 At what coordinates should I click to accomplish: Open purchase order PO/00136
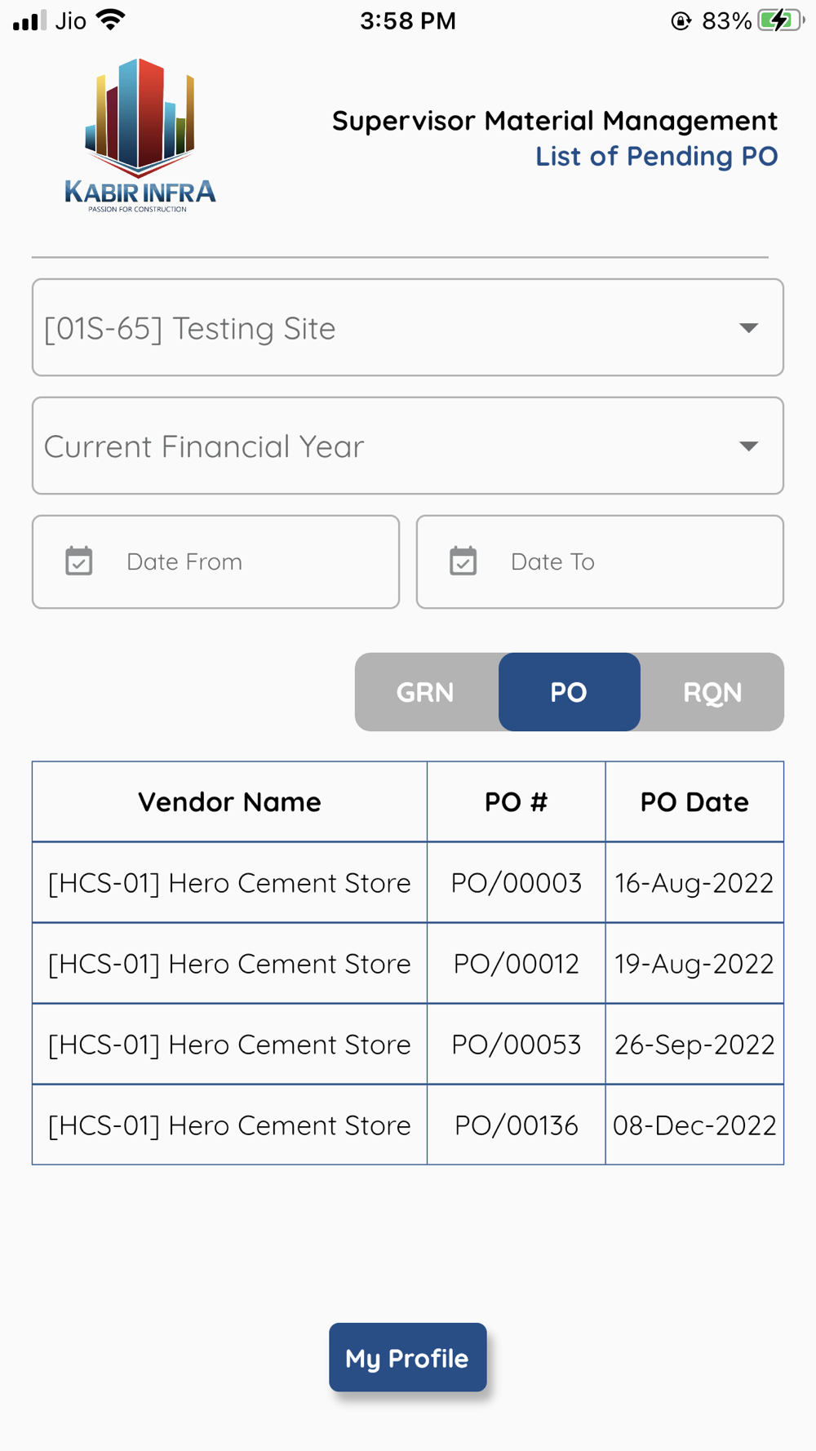coord(516,1125)
